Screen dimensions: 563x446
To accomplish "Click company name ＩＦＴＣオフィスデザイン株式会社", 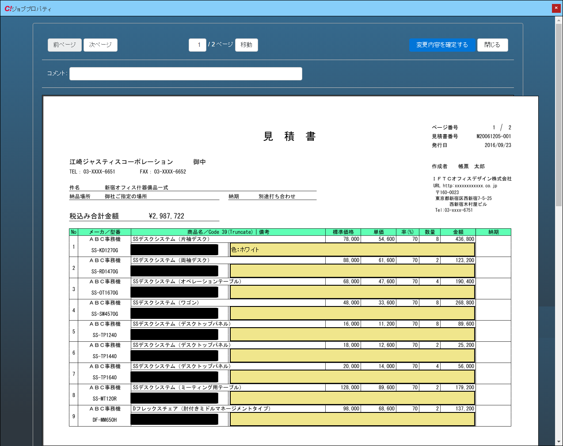I will (472, 179).
